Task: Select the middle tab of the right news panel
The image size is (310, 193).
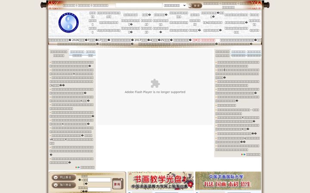Action: (239, 54)
